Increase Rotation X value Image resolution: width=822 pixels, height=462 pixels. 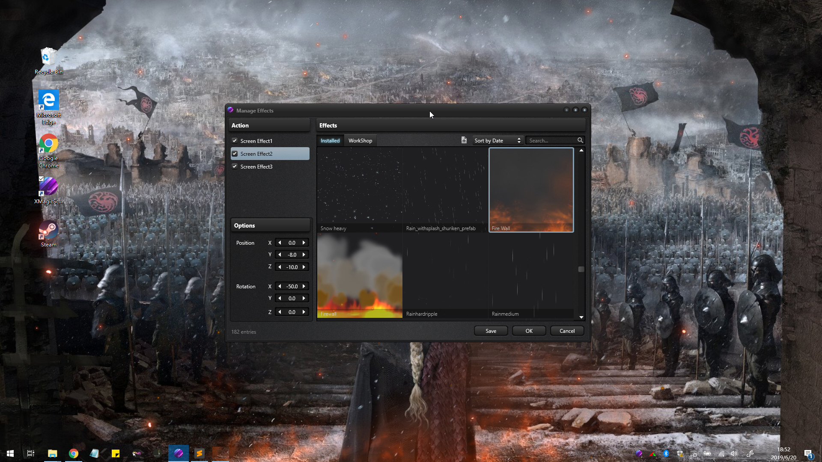pos(304,286)
